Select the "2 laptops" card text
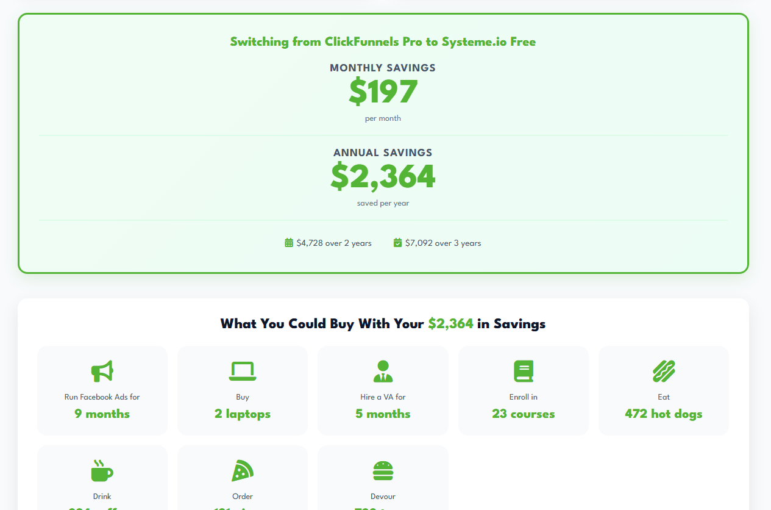This screenshot has height=510, width=771. click(243, 414)
